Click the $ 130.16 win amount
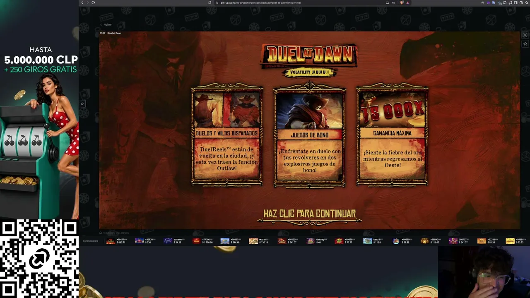530x298 pixels. [x=264, y=243]
